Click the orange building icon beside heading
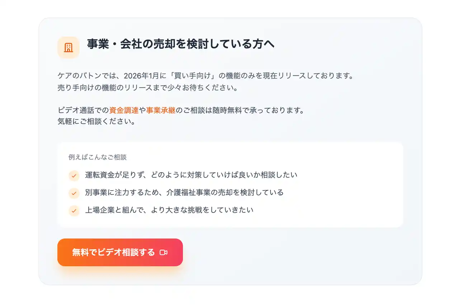 [68, 47]
